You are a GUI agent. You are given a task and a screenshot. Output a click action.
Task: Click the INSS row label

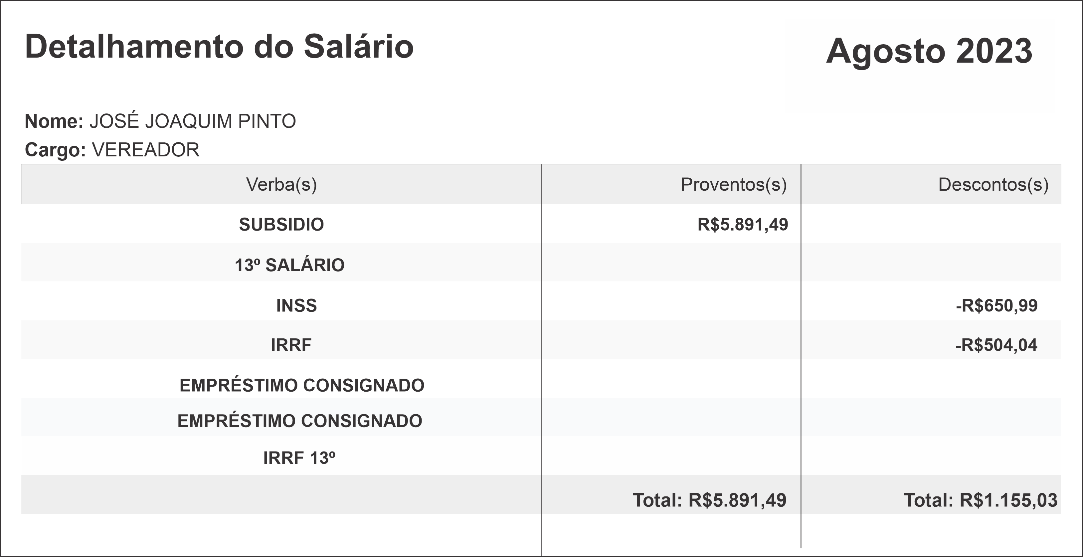(x=296, y=305)
